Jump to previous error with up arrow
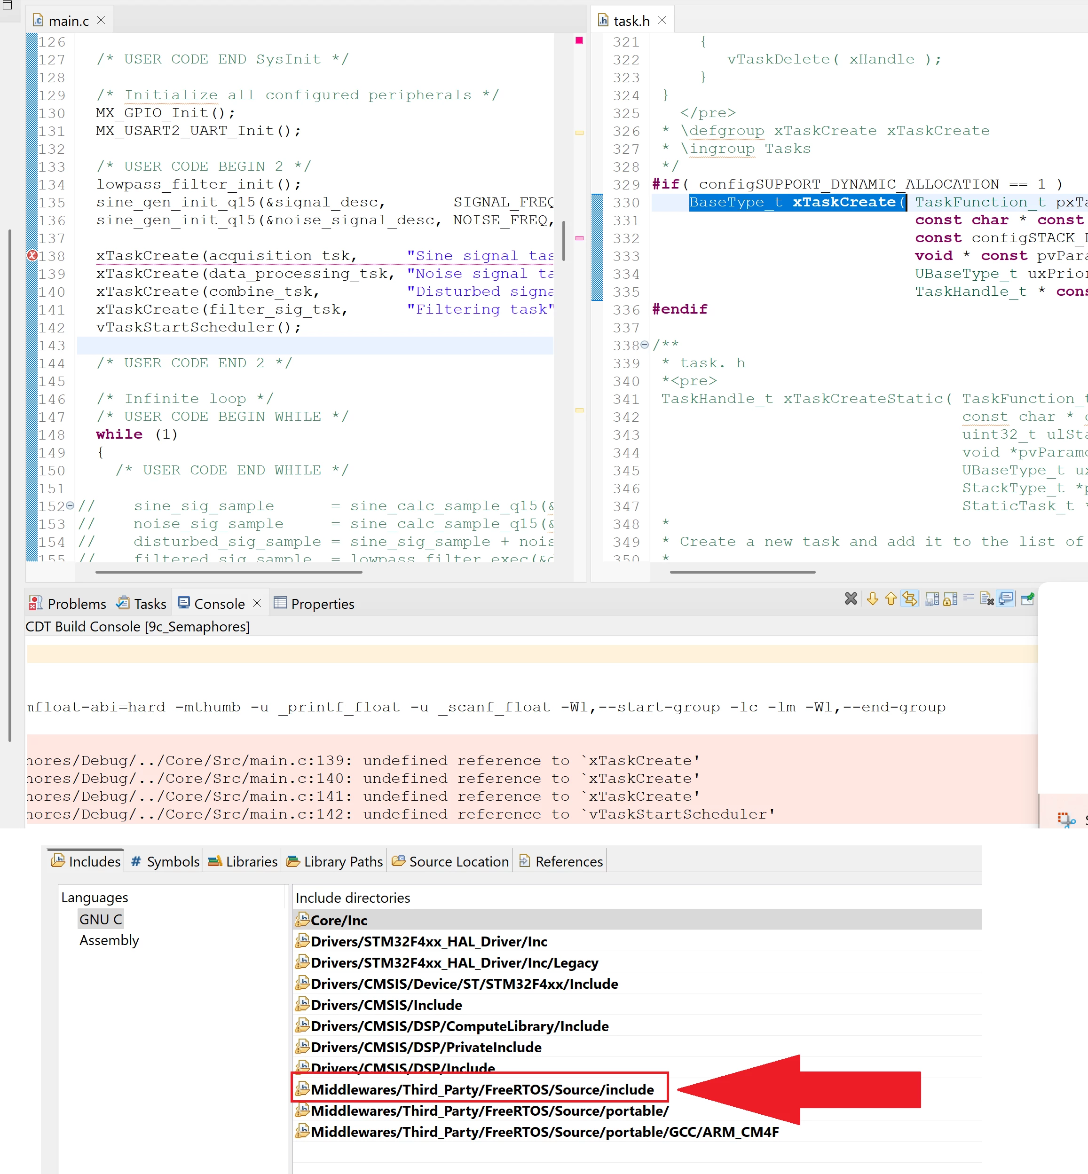Viewport: 1088px width, 1174px height. (x=891, y=599)
